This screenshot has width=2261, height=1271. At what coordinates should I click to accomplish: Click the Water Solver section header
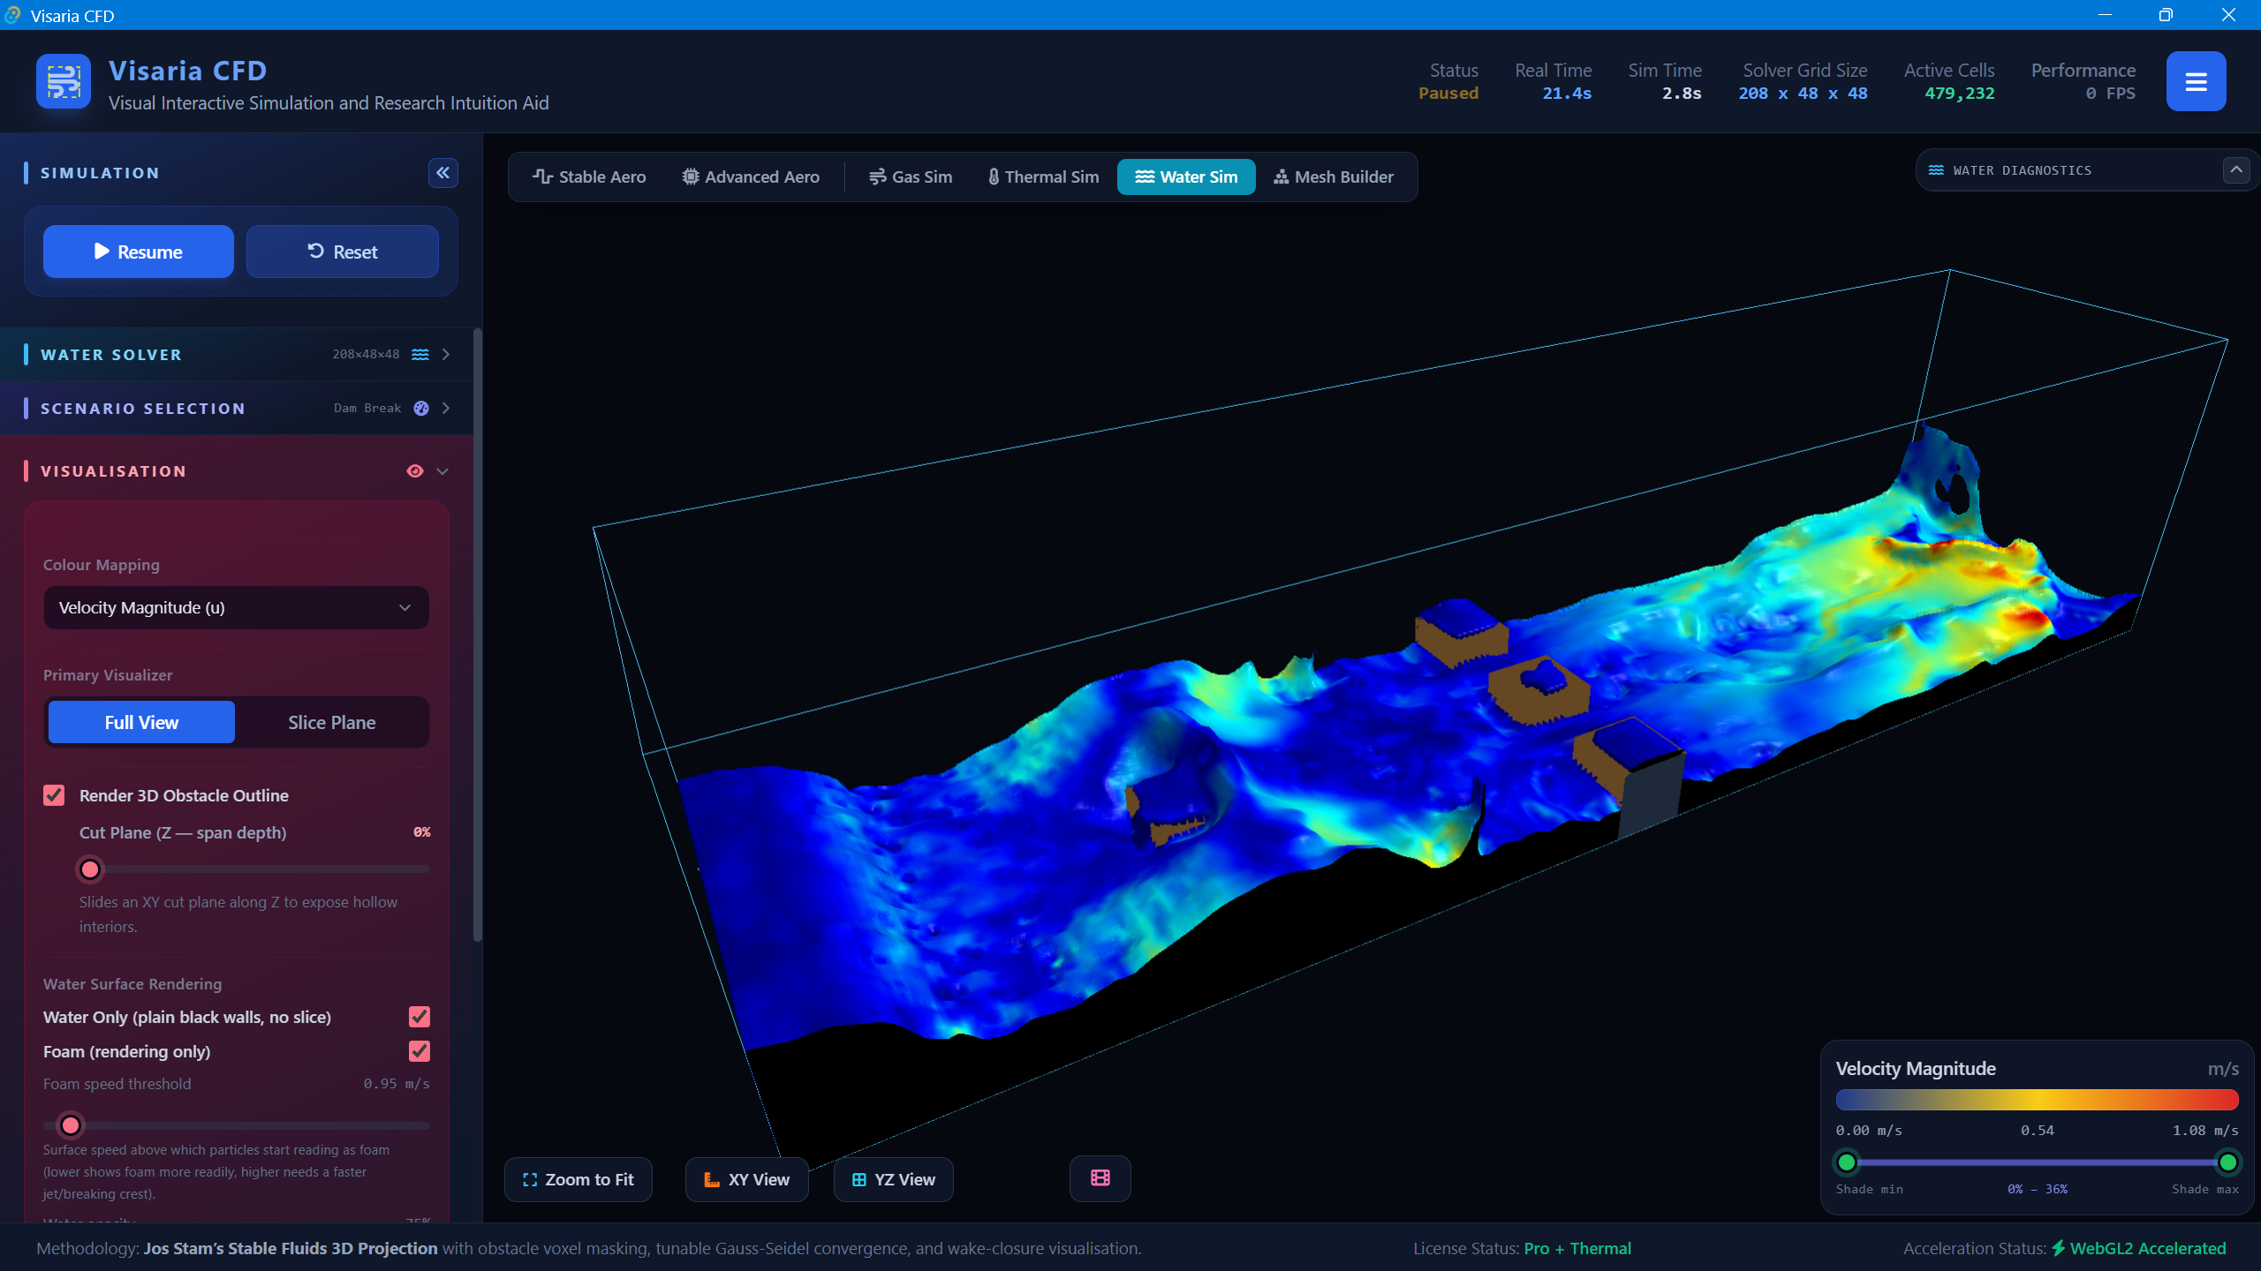[237, 354]
